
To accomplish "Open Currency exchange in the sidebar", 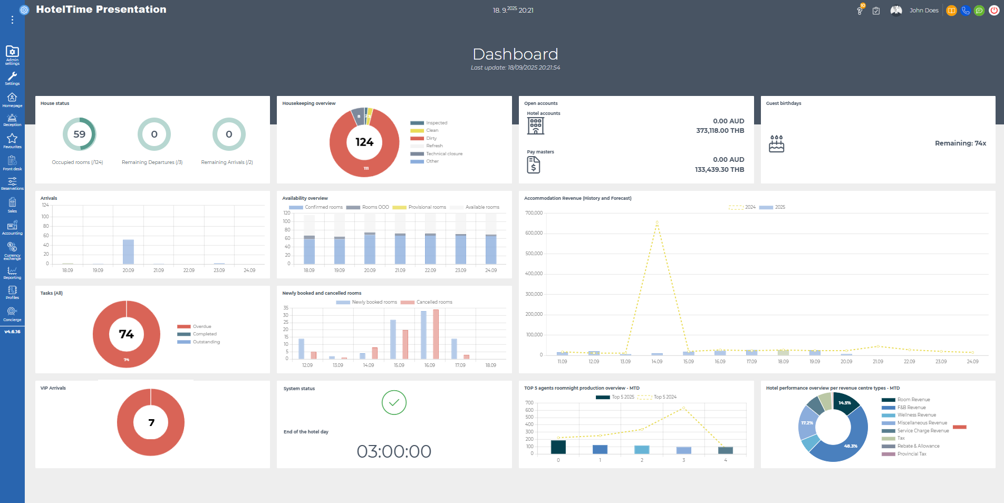I will point(12,251).
